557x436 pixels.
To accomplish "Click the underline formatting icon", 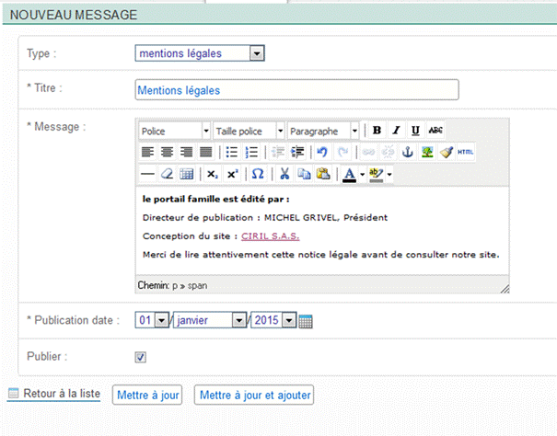I will 416,131.
